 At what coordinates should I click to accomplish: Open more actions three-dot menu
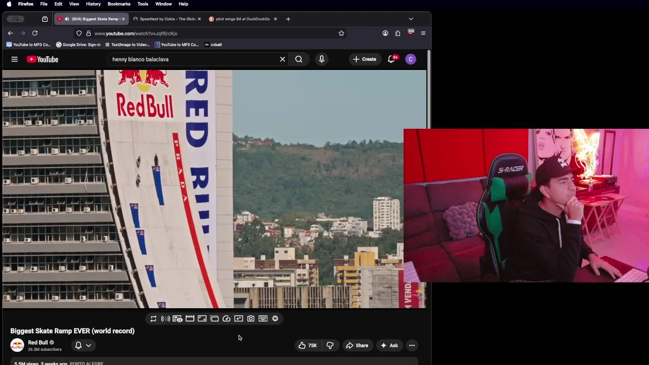coord(412,345)
